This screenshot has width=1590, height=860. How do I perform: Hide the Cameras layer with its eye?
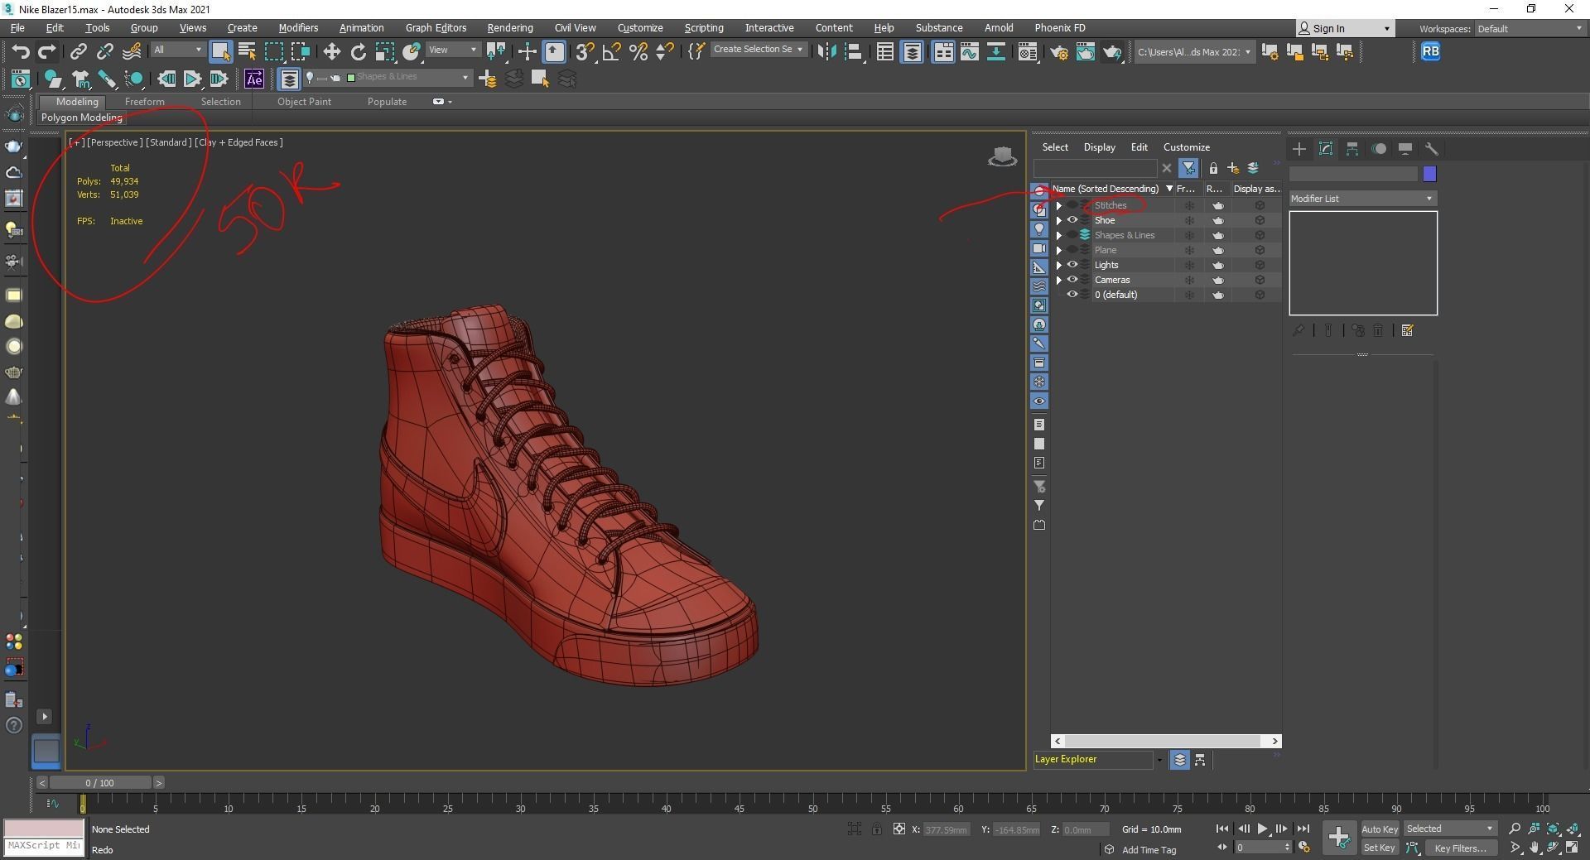1072,280
